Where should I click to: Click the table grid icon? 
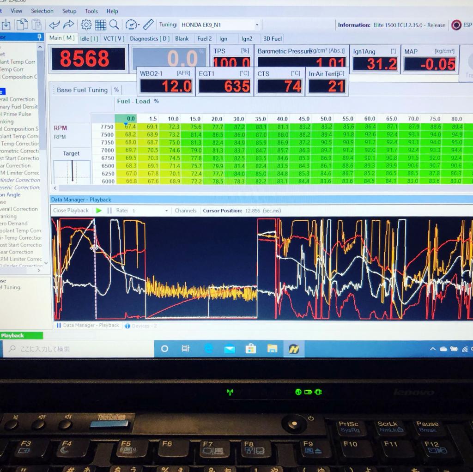tap(101, 24)
